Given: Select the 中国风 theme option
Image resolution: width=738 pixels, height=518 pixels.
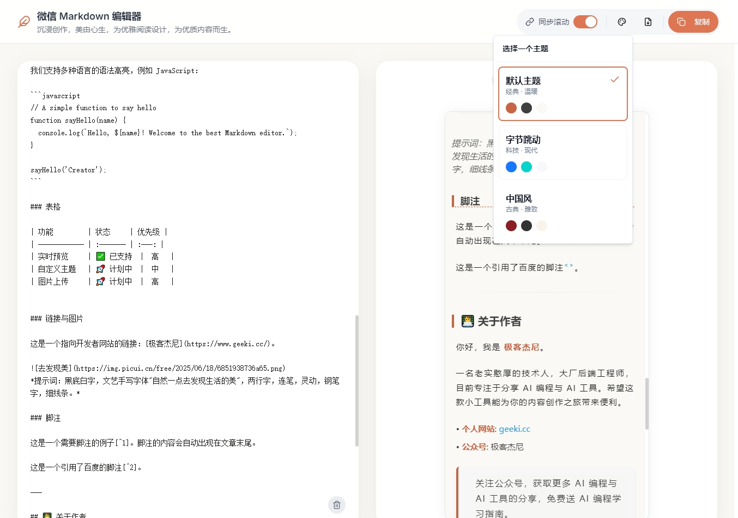Looking at the screenshot, I should click(563, 212).
